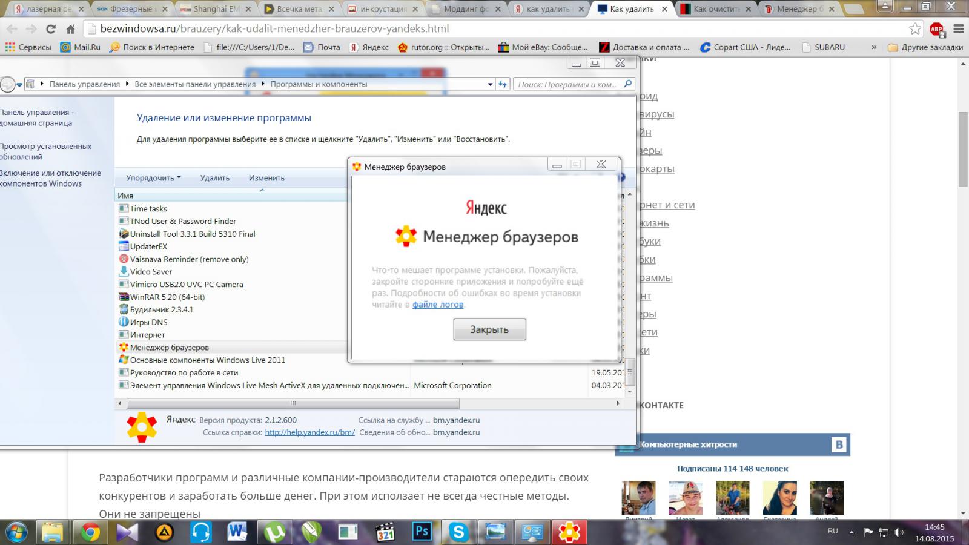The width and height of the screenshot is (969, 545).
Task: Click Удалить in the programs toolbar
Action: tap(215, 178)
